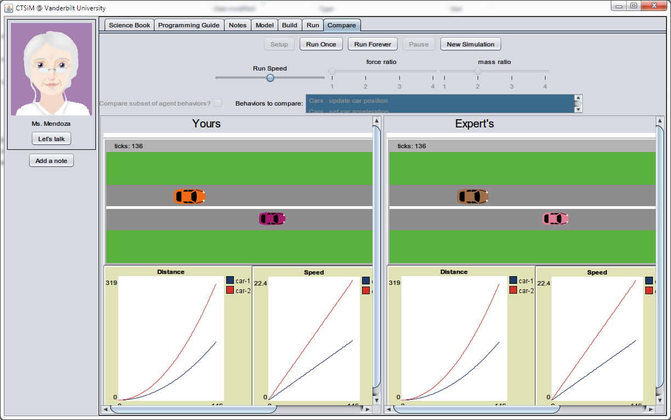Click the blue car-1 legend icon in Expert's Distance chart
The image size is (671, 420).
513,280
